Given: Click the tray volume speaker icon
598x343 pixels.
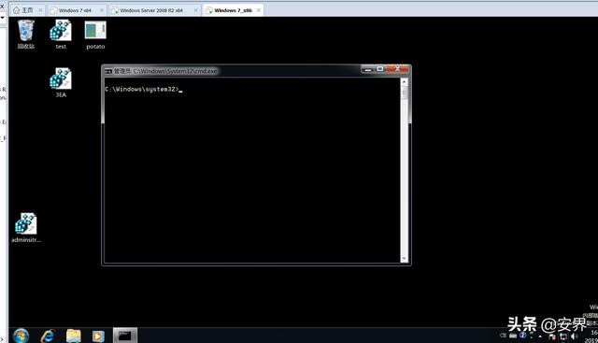Looking at the screenshot, I should [x=575, y=336].
